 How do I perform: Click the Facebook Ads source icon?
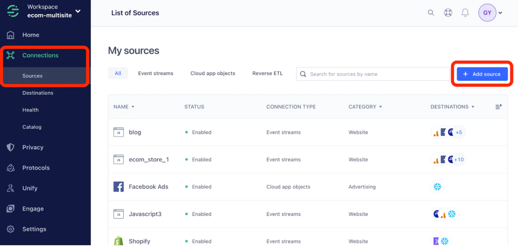(118, 187)
